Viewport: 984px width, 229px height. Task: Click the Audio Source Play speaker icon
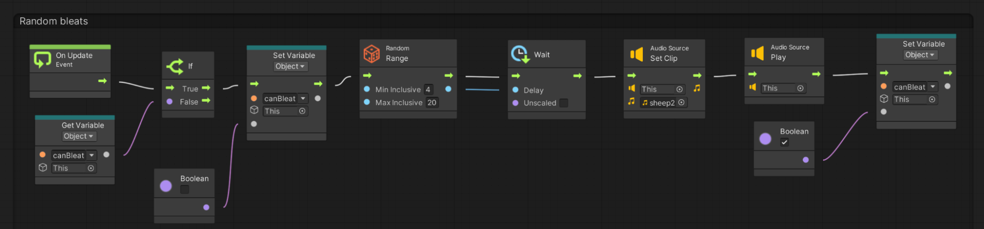(x=757, y=53)
